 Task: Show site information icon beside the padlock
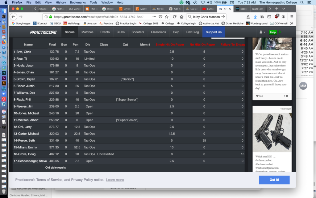tap(46, 17)
